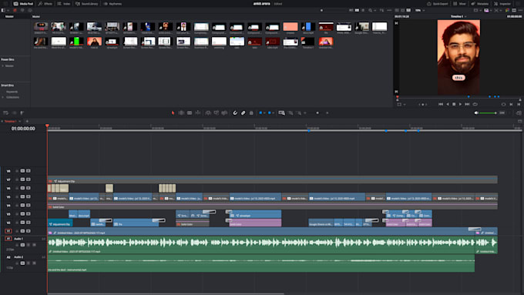524x295 pixels.
Task: Click the Overwrite Clip icon
Action: [x=217, y=113]
